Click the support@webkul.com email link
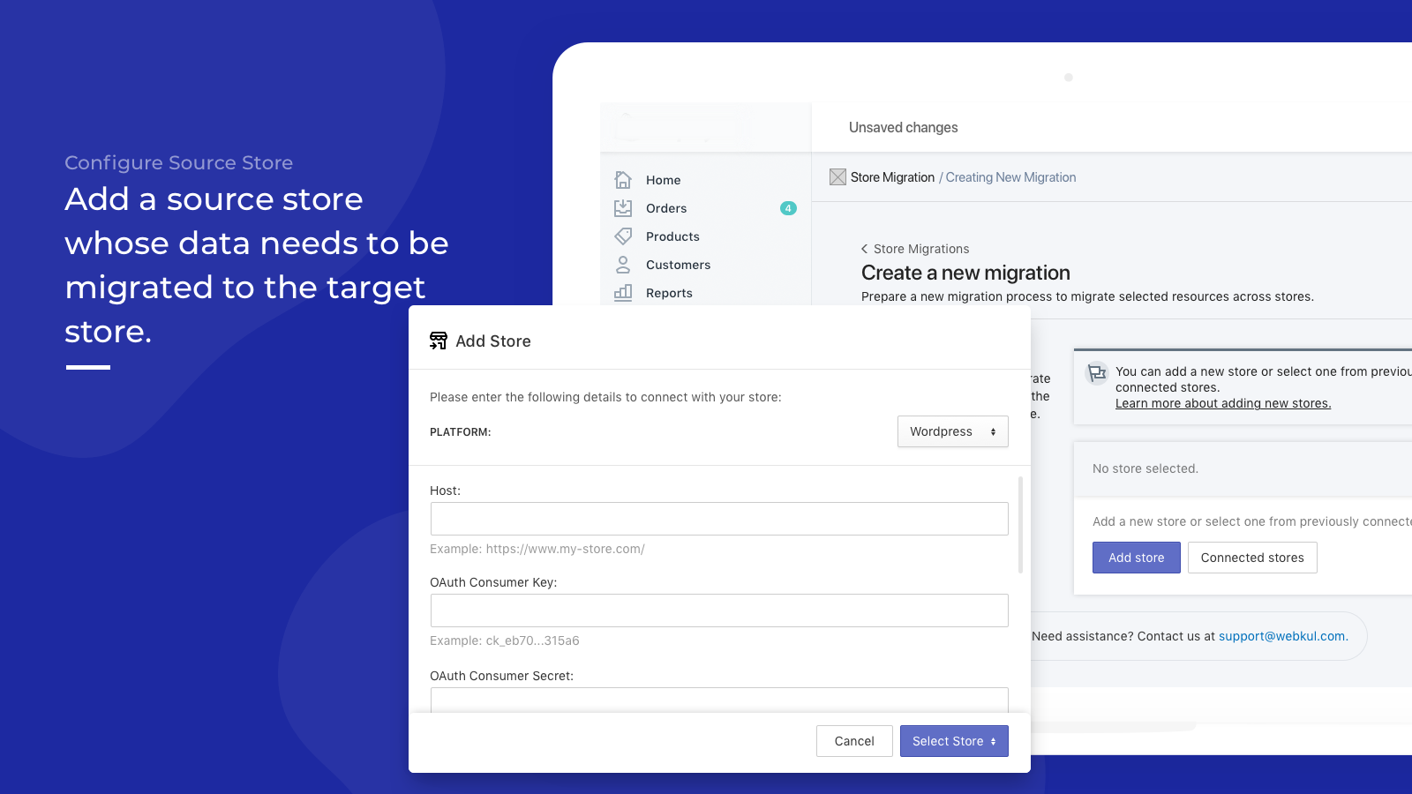 pyautogui.click(x=1281, y=636)
